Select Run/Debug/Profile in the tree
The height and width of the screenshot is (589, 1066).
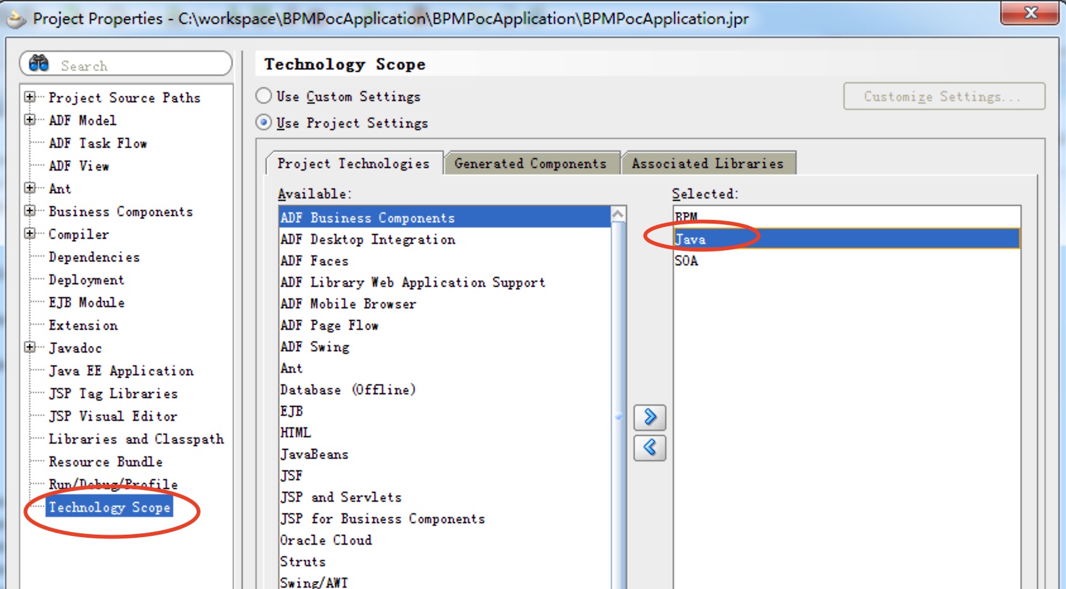coord(113,484)
